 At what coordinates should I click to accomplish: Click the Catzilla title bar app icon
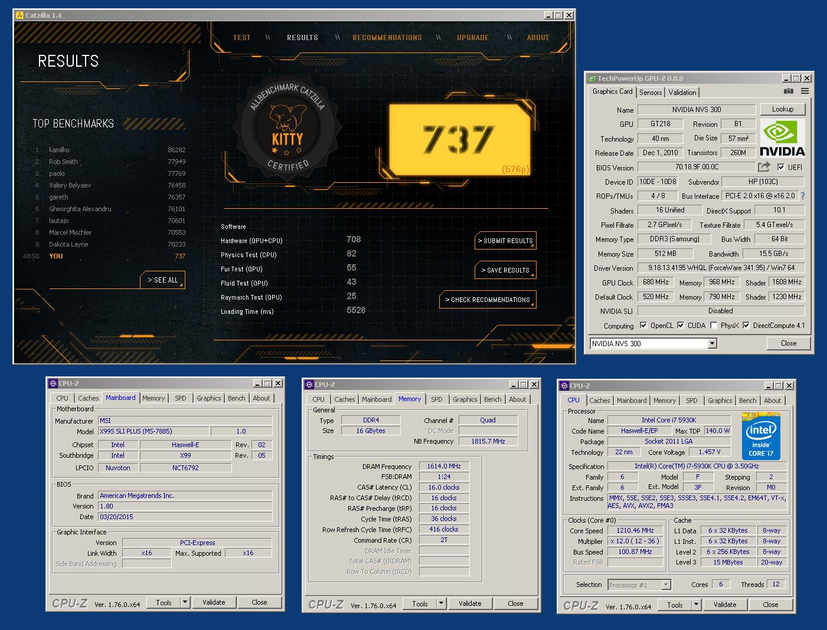pos(19,15)
